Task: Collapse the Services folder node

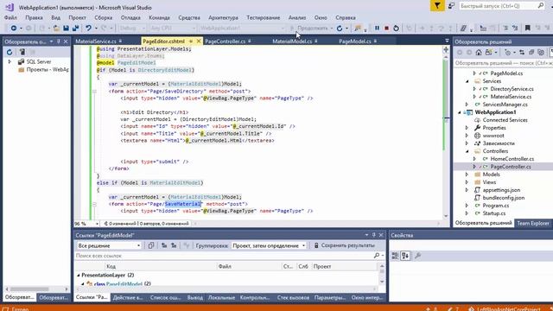Action: click(x=467, y=81)
